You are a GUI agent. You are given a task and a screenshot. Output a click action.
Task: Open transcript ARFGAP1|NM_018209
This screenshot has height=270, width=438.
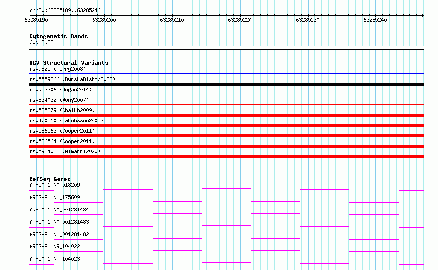tap(55, 185)
